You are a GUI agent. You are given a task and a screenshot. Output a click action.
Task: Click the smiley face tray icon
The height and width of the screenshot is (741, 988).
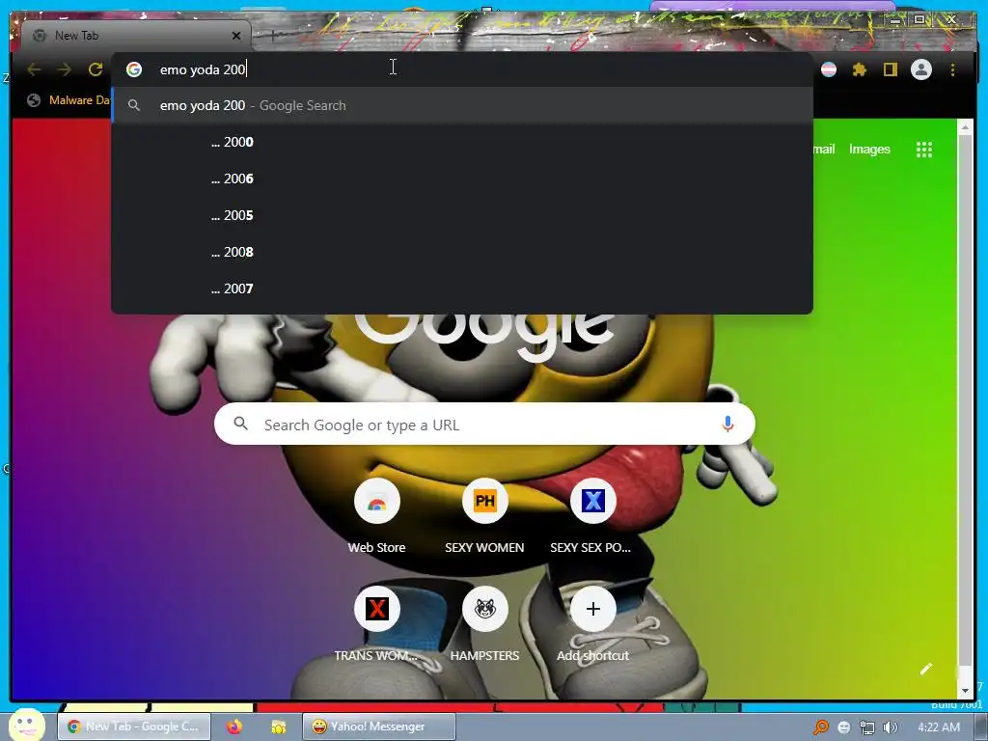pos(843,727)
